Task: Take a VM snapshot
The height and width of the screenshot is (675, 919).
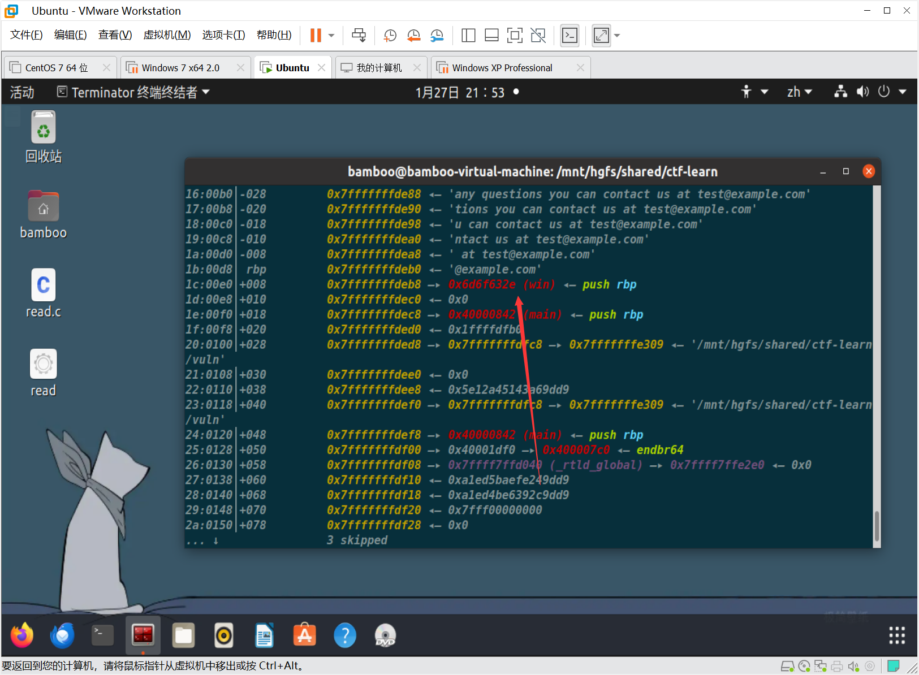Action: point(390,36)
